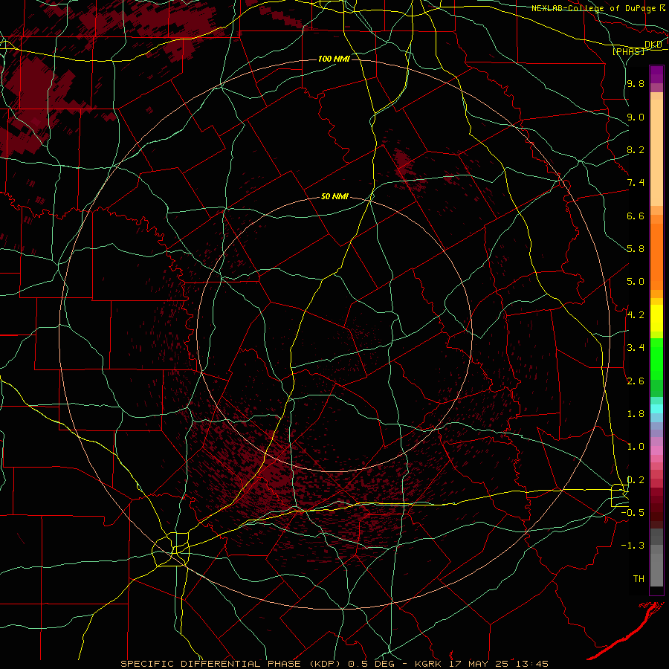Click the TH legend label

[639, 579]
